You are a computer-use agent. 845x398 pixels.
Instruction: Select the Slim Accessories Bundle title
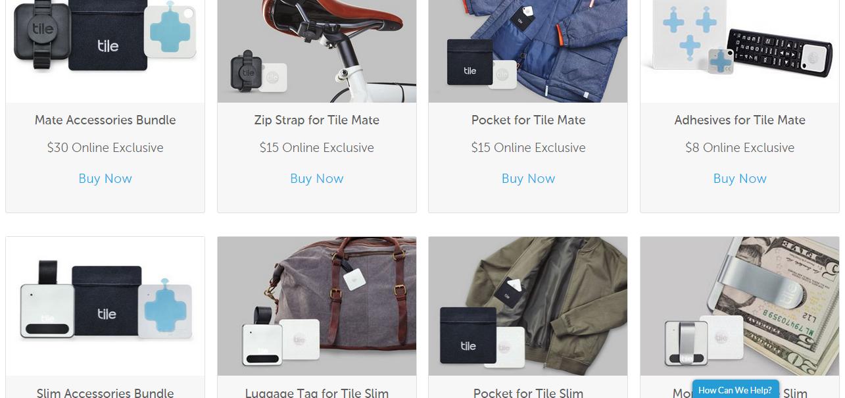coord(105,393)
